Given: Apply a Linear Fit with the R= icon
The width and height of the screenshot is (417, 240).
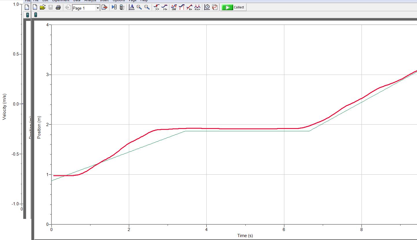Looking at the screenshot, I should click(x=190, y=7).
